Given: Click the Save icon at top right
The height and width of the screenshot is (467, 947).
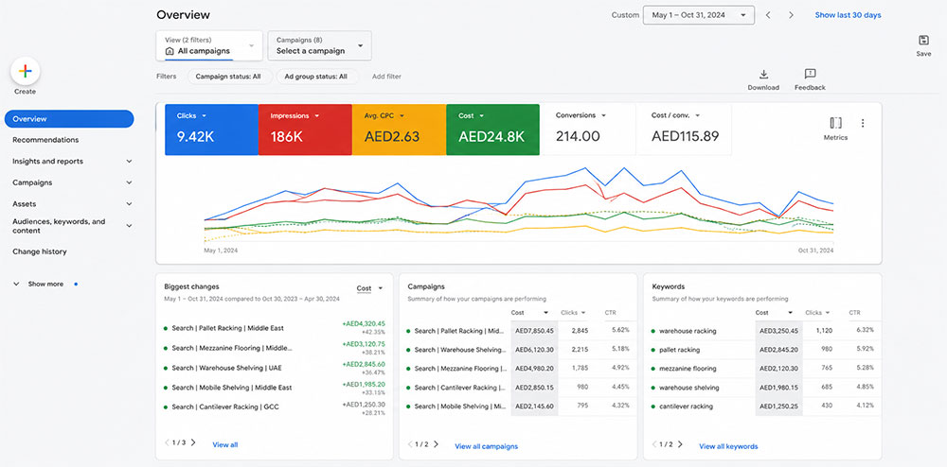Looking at the screenshot, I should tap(923, 41).
